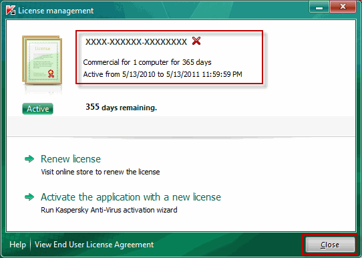Click the Close button
362x258 pixels.
tap(330, 245)
